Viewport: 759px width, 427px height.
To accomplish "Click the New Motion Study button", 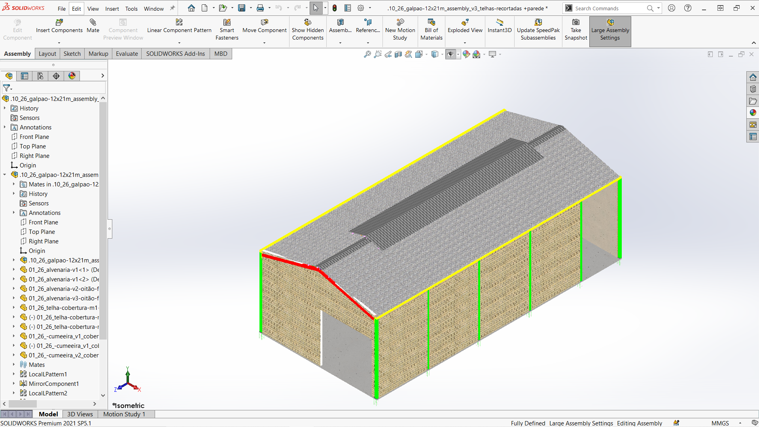I will 400,30.
